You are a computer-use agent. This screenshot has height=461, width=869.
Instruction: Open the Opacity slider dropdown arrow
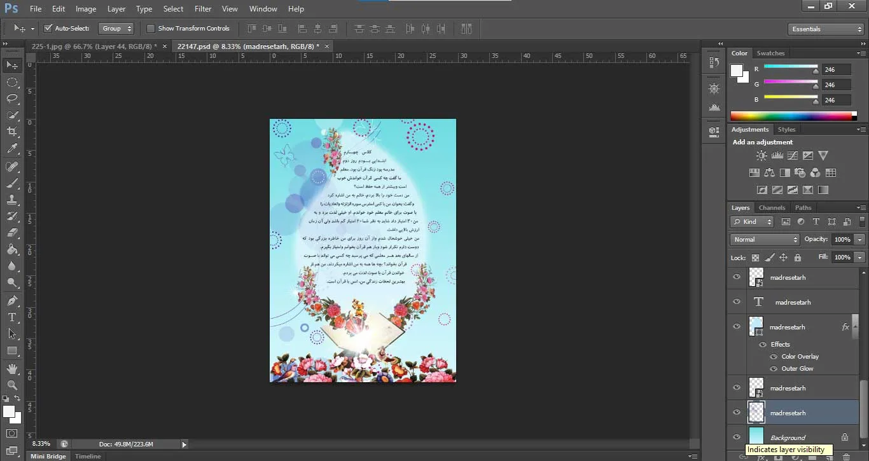860,240
